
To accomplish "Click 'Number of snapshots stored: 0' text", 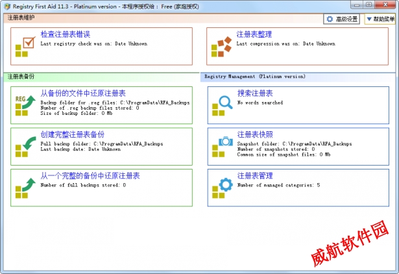I will pyautogui.click(x=276, y=149).
